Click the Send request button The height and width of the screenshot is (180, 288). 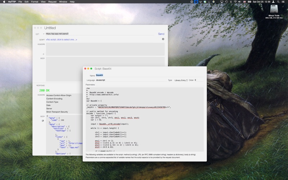tap(161, 34)
